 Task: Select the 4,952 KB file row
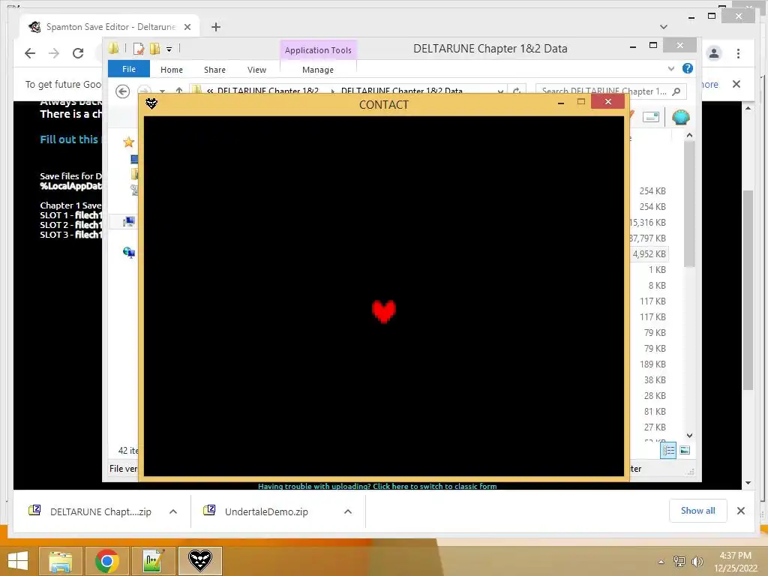[649, 253]
